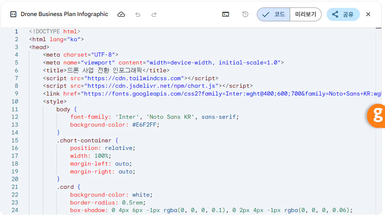Switch to the 미리보기 tab

coord(306,14)
